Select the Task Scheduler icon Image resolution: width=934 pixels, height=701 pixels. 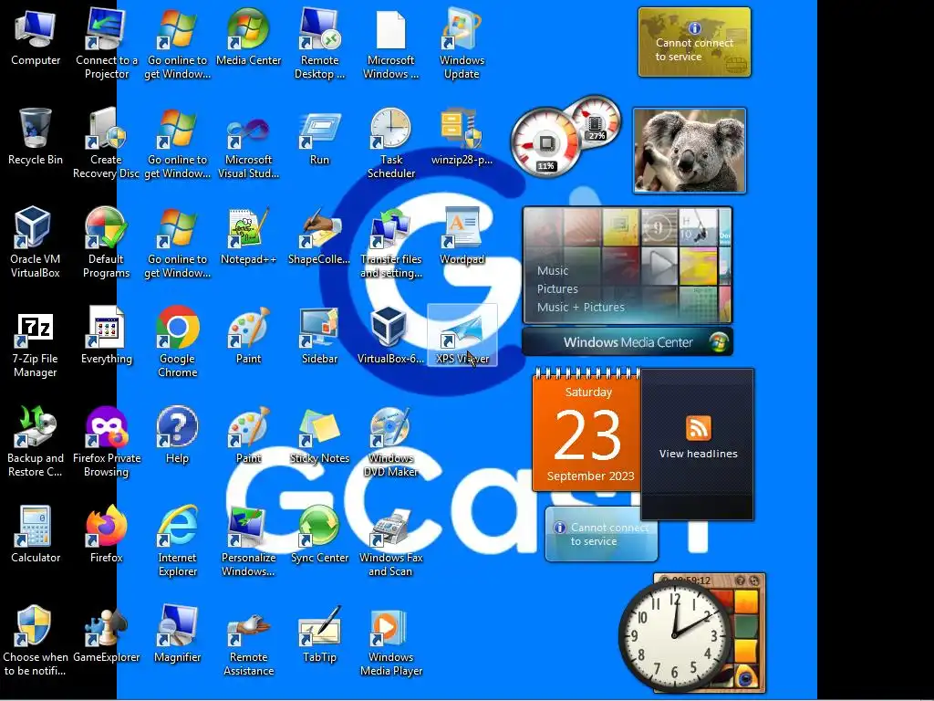coord(390,143)
